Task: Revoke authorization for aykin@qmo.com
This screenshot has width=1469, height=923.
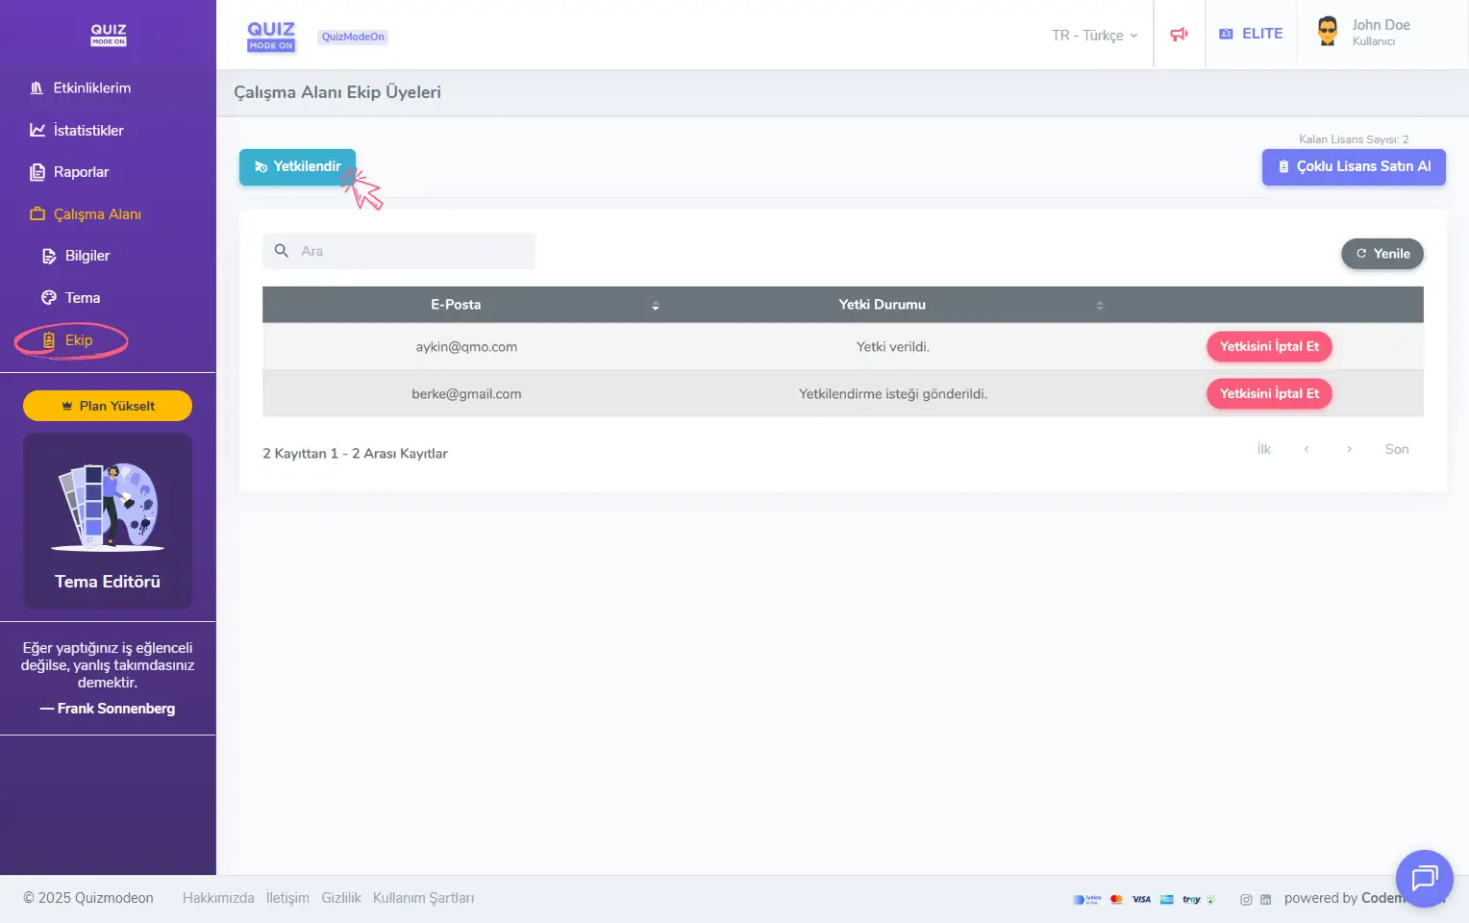Action: (1268, 347)
